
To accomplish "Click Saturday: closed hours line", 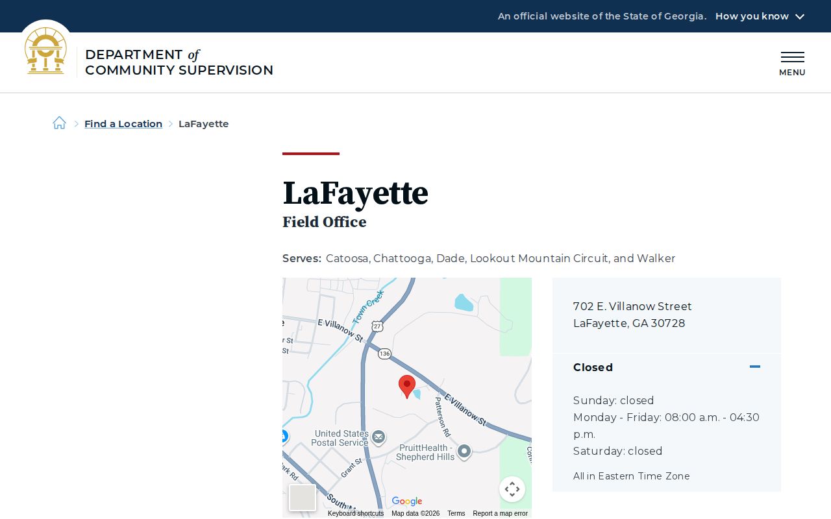I will click(x=618, y=451).
